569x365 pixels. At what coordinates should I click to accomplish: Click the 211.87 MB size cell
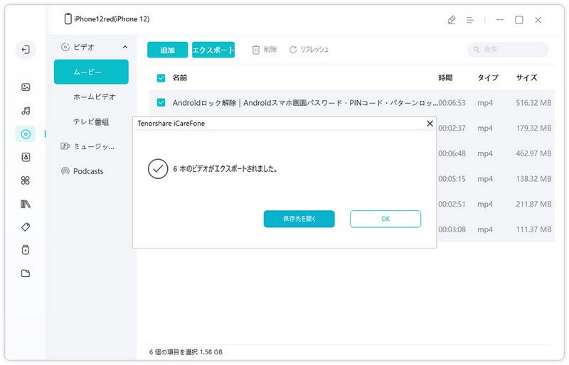[534, 205]
